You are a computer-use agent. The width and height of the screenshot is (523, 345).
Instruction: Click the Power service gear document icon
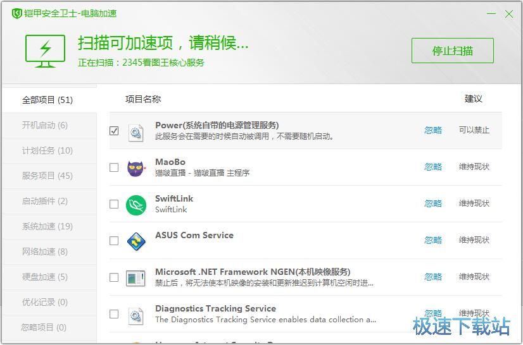[x=136, y=133]
